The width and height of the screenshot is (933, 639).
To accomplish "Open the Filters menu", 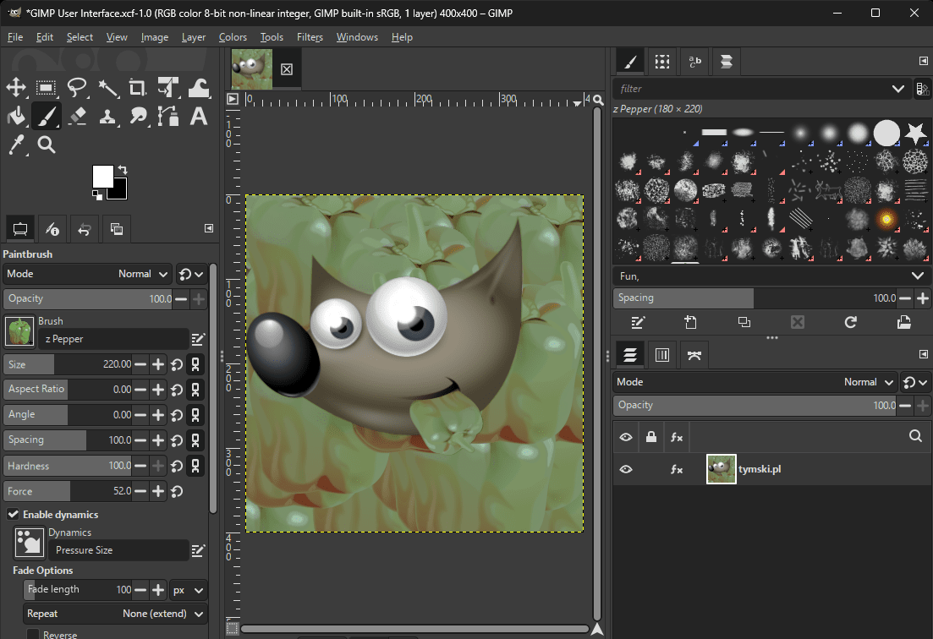I will click(x=310, y=37).
